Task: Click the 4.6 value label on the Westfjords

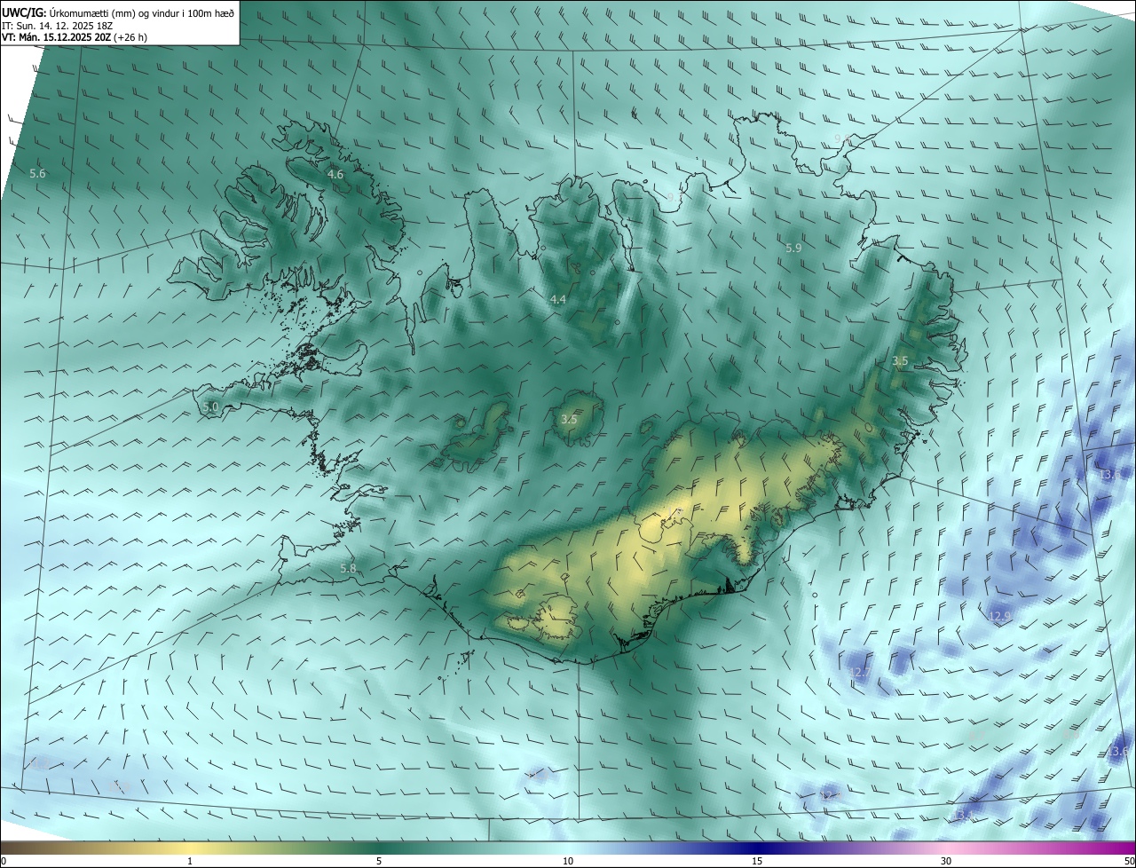Action: (335, 175)
